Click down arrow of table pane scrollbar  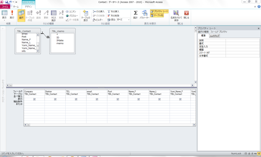pyautogui.click(x=195, y=82)
